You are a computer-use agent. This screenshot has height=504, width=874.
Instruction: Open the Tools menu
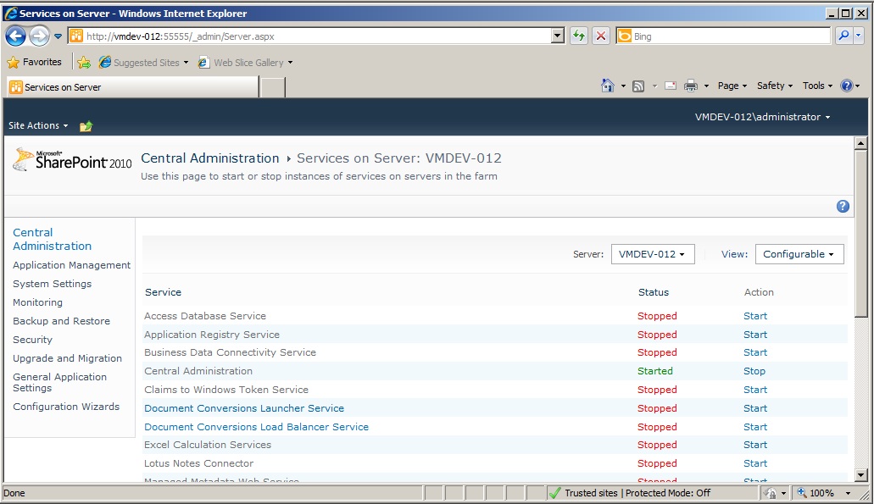coord(816,86)
